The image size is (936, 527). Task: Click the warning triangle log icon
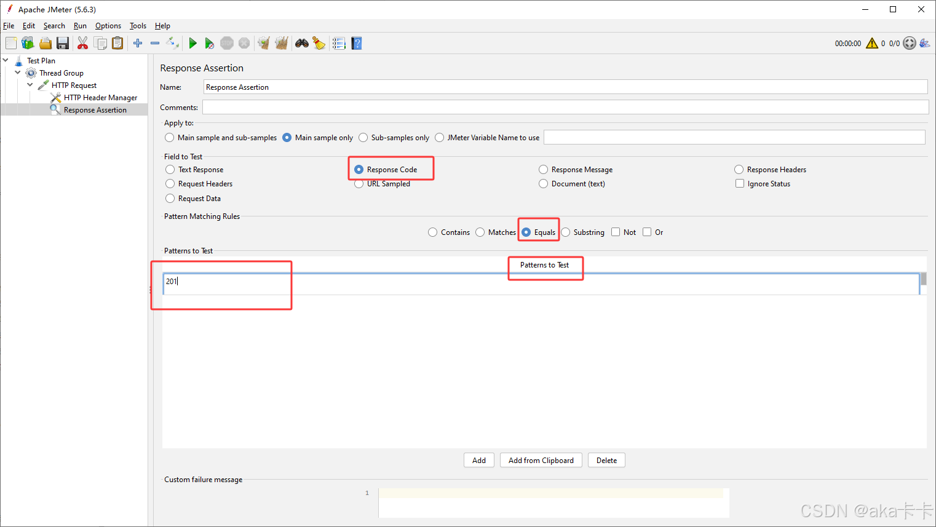click(x=872, y=43)
